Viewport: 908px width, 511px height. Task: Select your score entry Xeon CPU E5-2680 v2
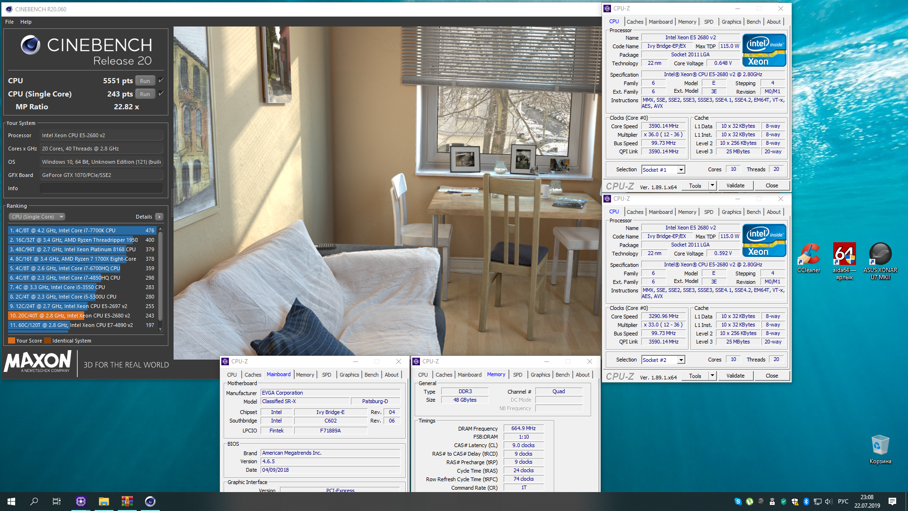coord(82,316)
